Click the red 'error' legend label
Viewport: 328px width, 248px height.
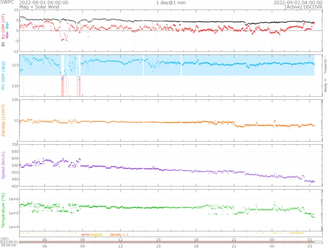point(85,234)
